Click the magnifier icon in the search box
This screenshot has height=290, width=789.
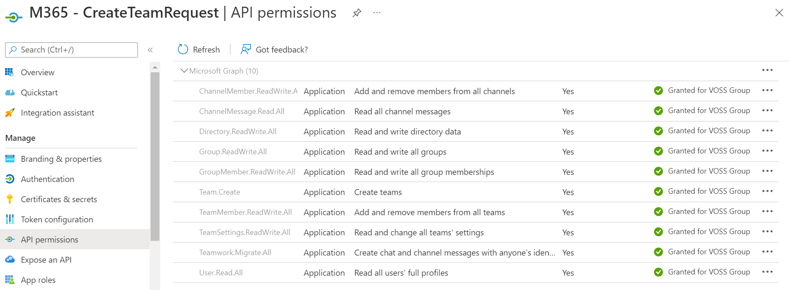click(x=13, y=50)
